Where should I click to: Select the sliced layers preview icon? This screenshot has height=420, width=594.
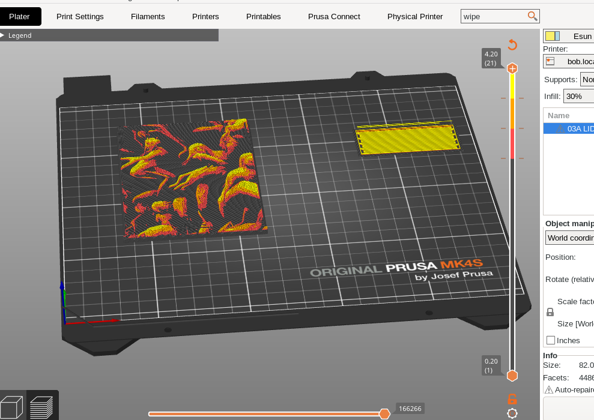(41, 406)
